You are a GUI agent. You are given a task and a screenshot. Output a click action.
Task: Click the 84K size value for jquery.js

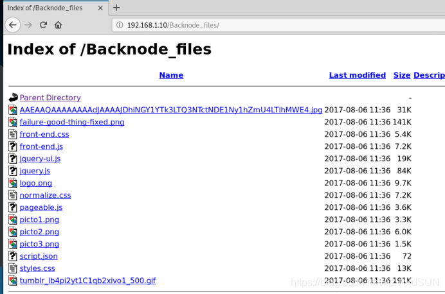pos(404,171)
